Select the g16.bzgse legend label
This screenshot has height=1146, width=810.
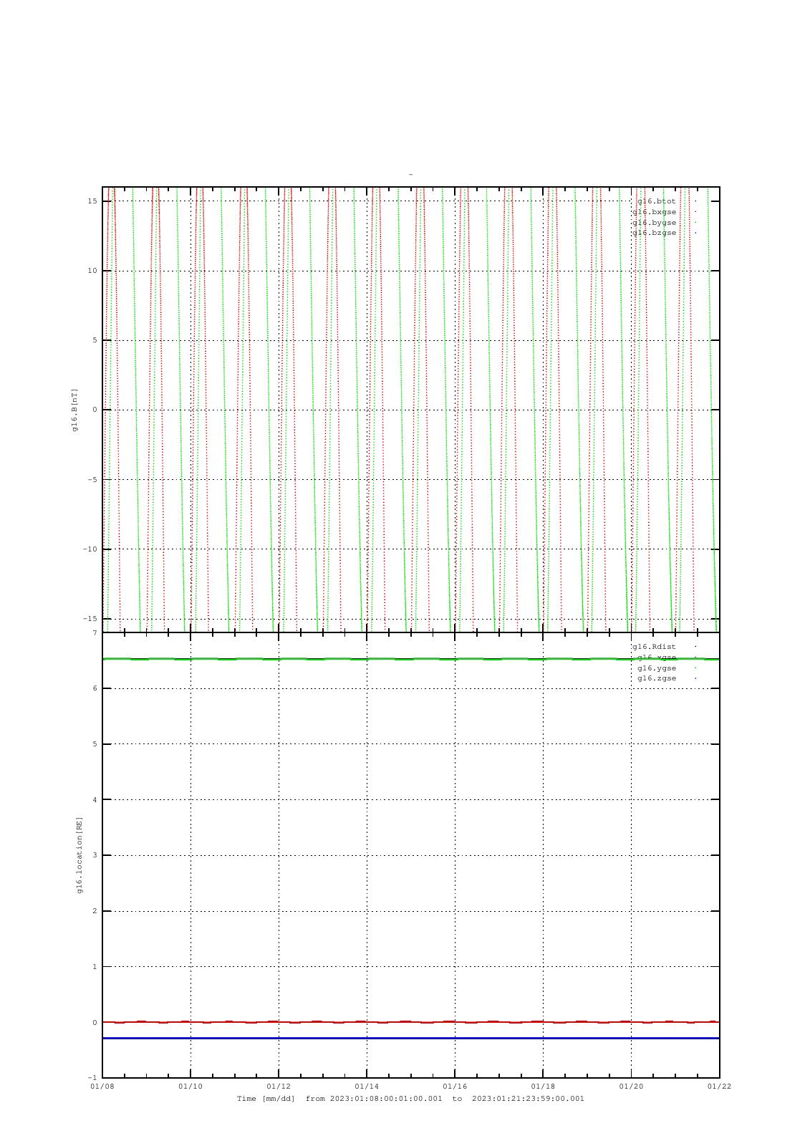click(654, 233)
